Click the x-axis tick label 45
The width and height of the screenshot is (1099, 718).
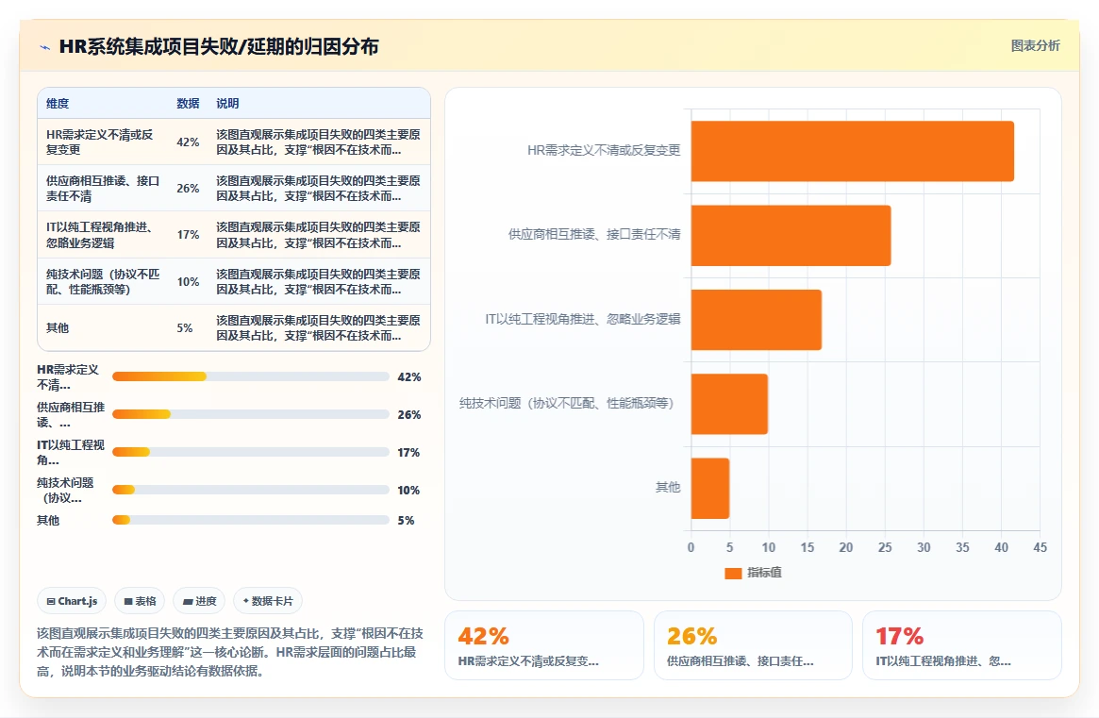tap(1041, 547)
